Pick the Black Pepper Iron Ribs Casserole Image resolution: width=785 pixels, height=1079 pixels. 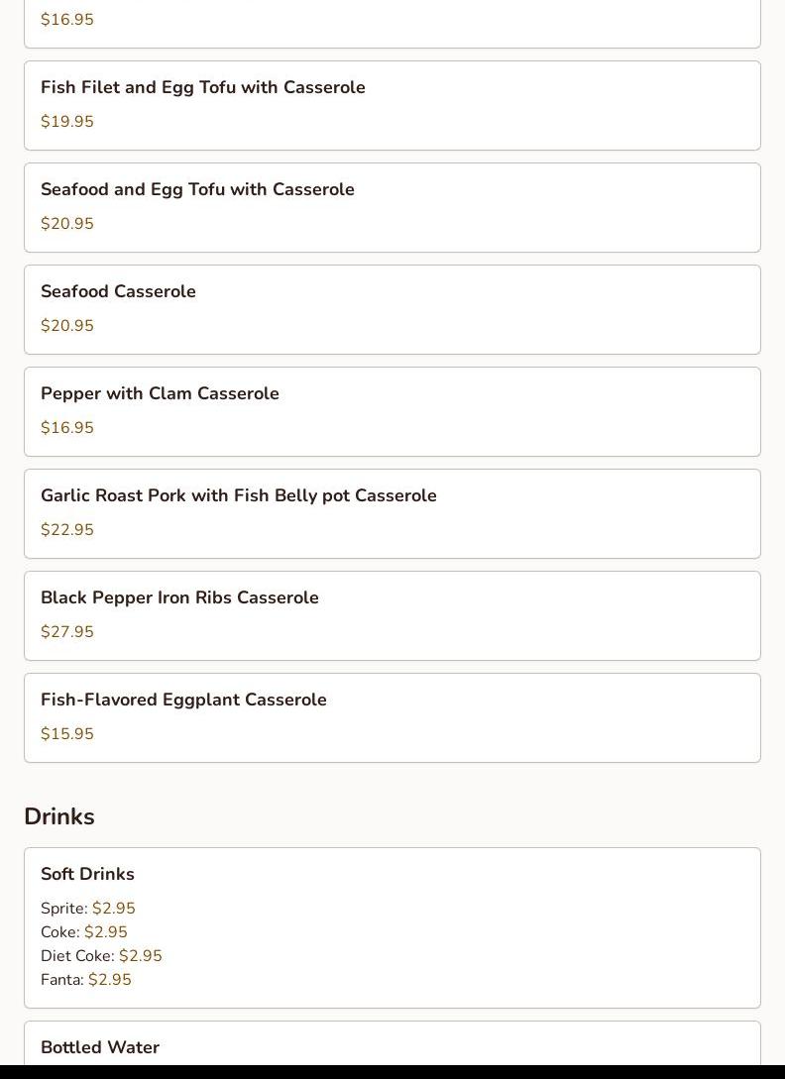pos(179,597)
